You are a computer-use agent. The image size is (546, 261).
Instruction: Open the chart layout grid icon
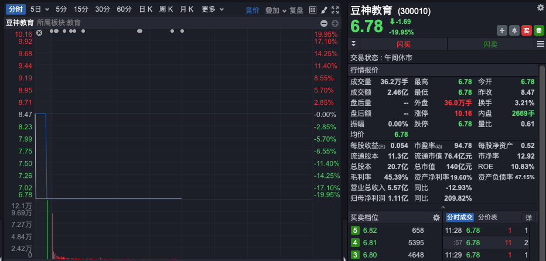point(313,10)
